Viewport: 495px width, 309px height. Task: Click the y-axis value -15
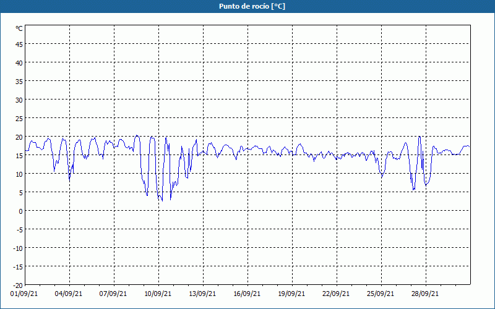18,267
